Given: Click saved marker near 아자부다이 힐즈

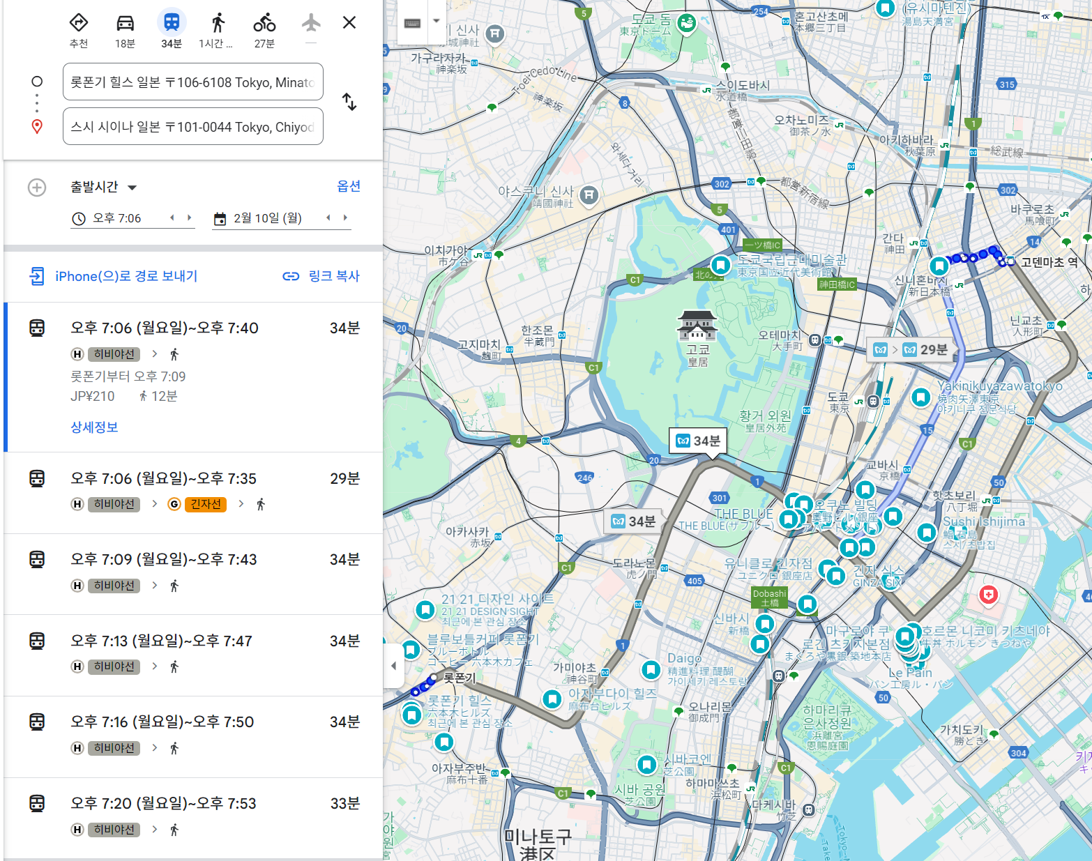Looking at the screenshot, I should (x=552, y=699).
